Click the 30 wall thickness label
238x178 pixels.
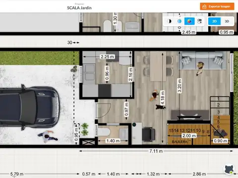coord(69,43)
